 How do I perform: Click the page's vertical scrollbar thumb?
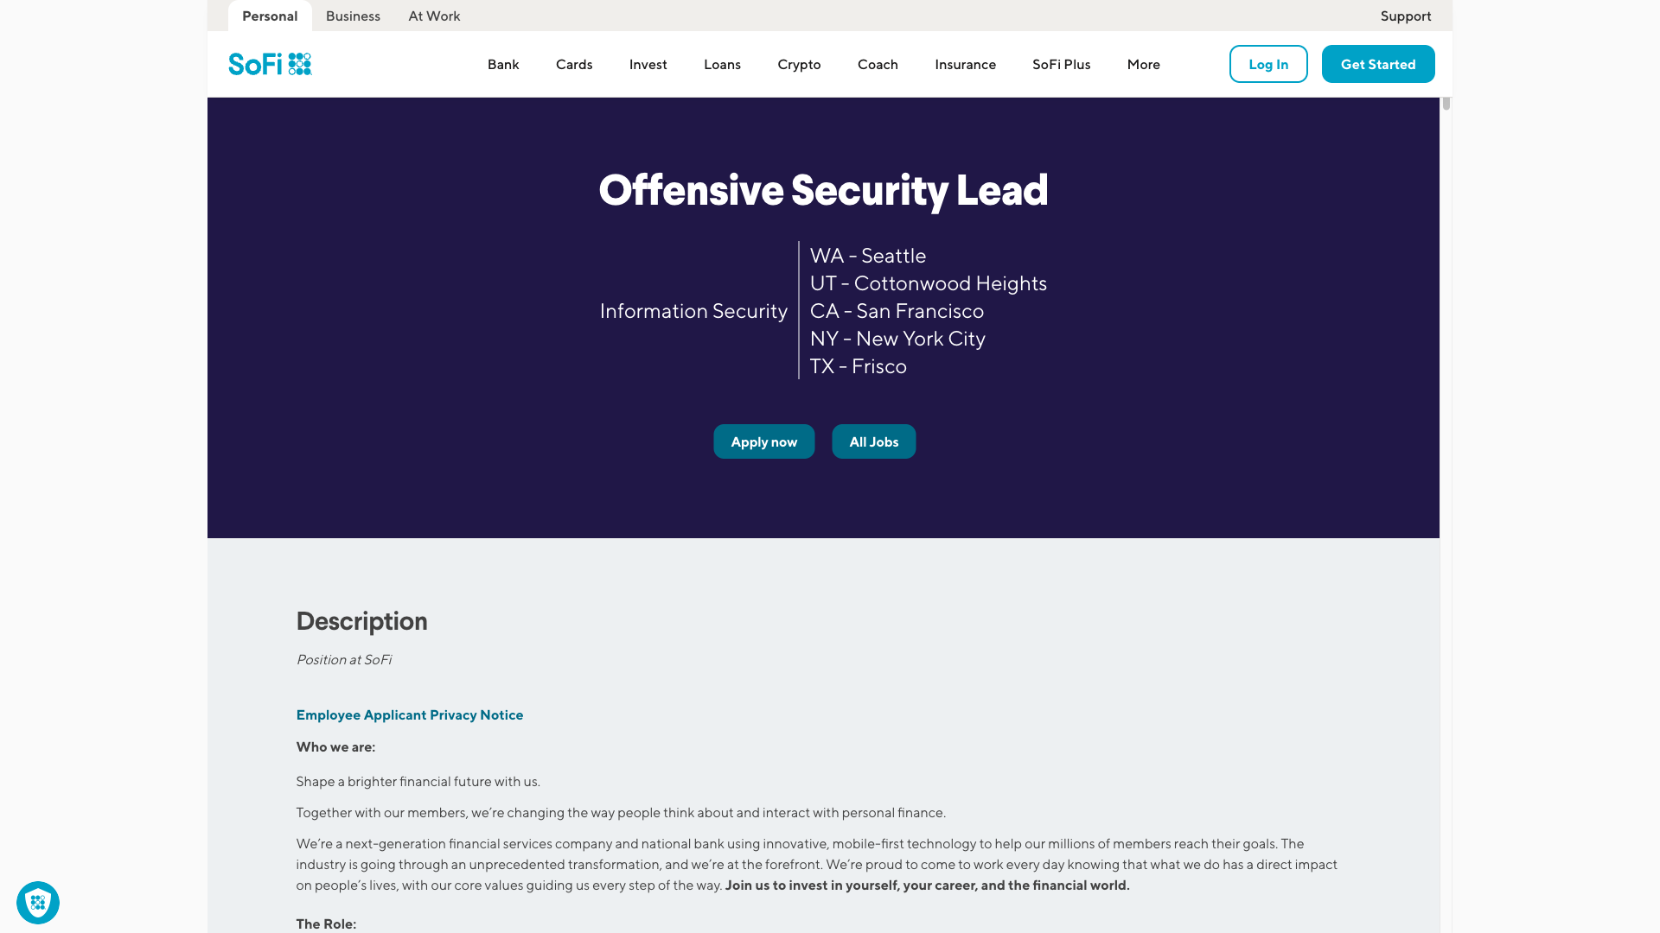click(1446, 104)
